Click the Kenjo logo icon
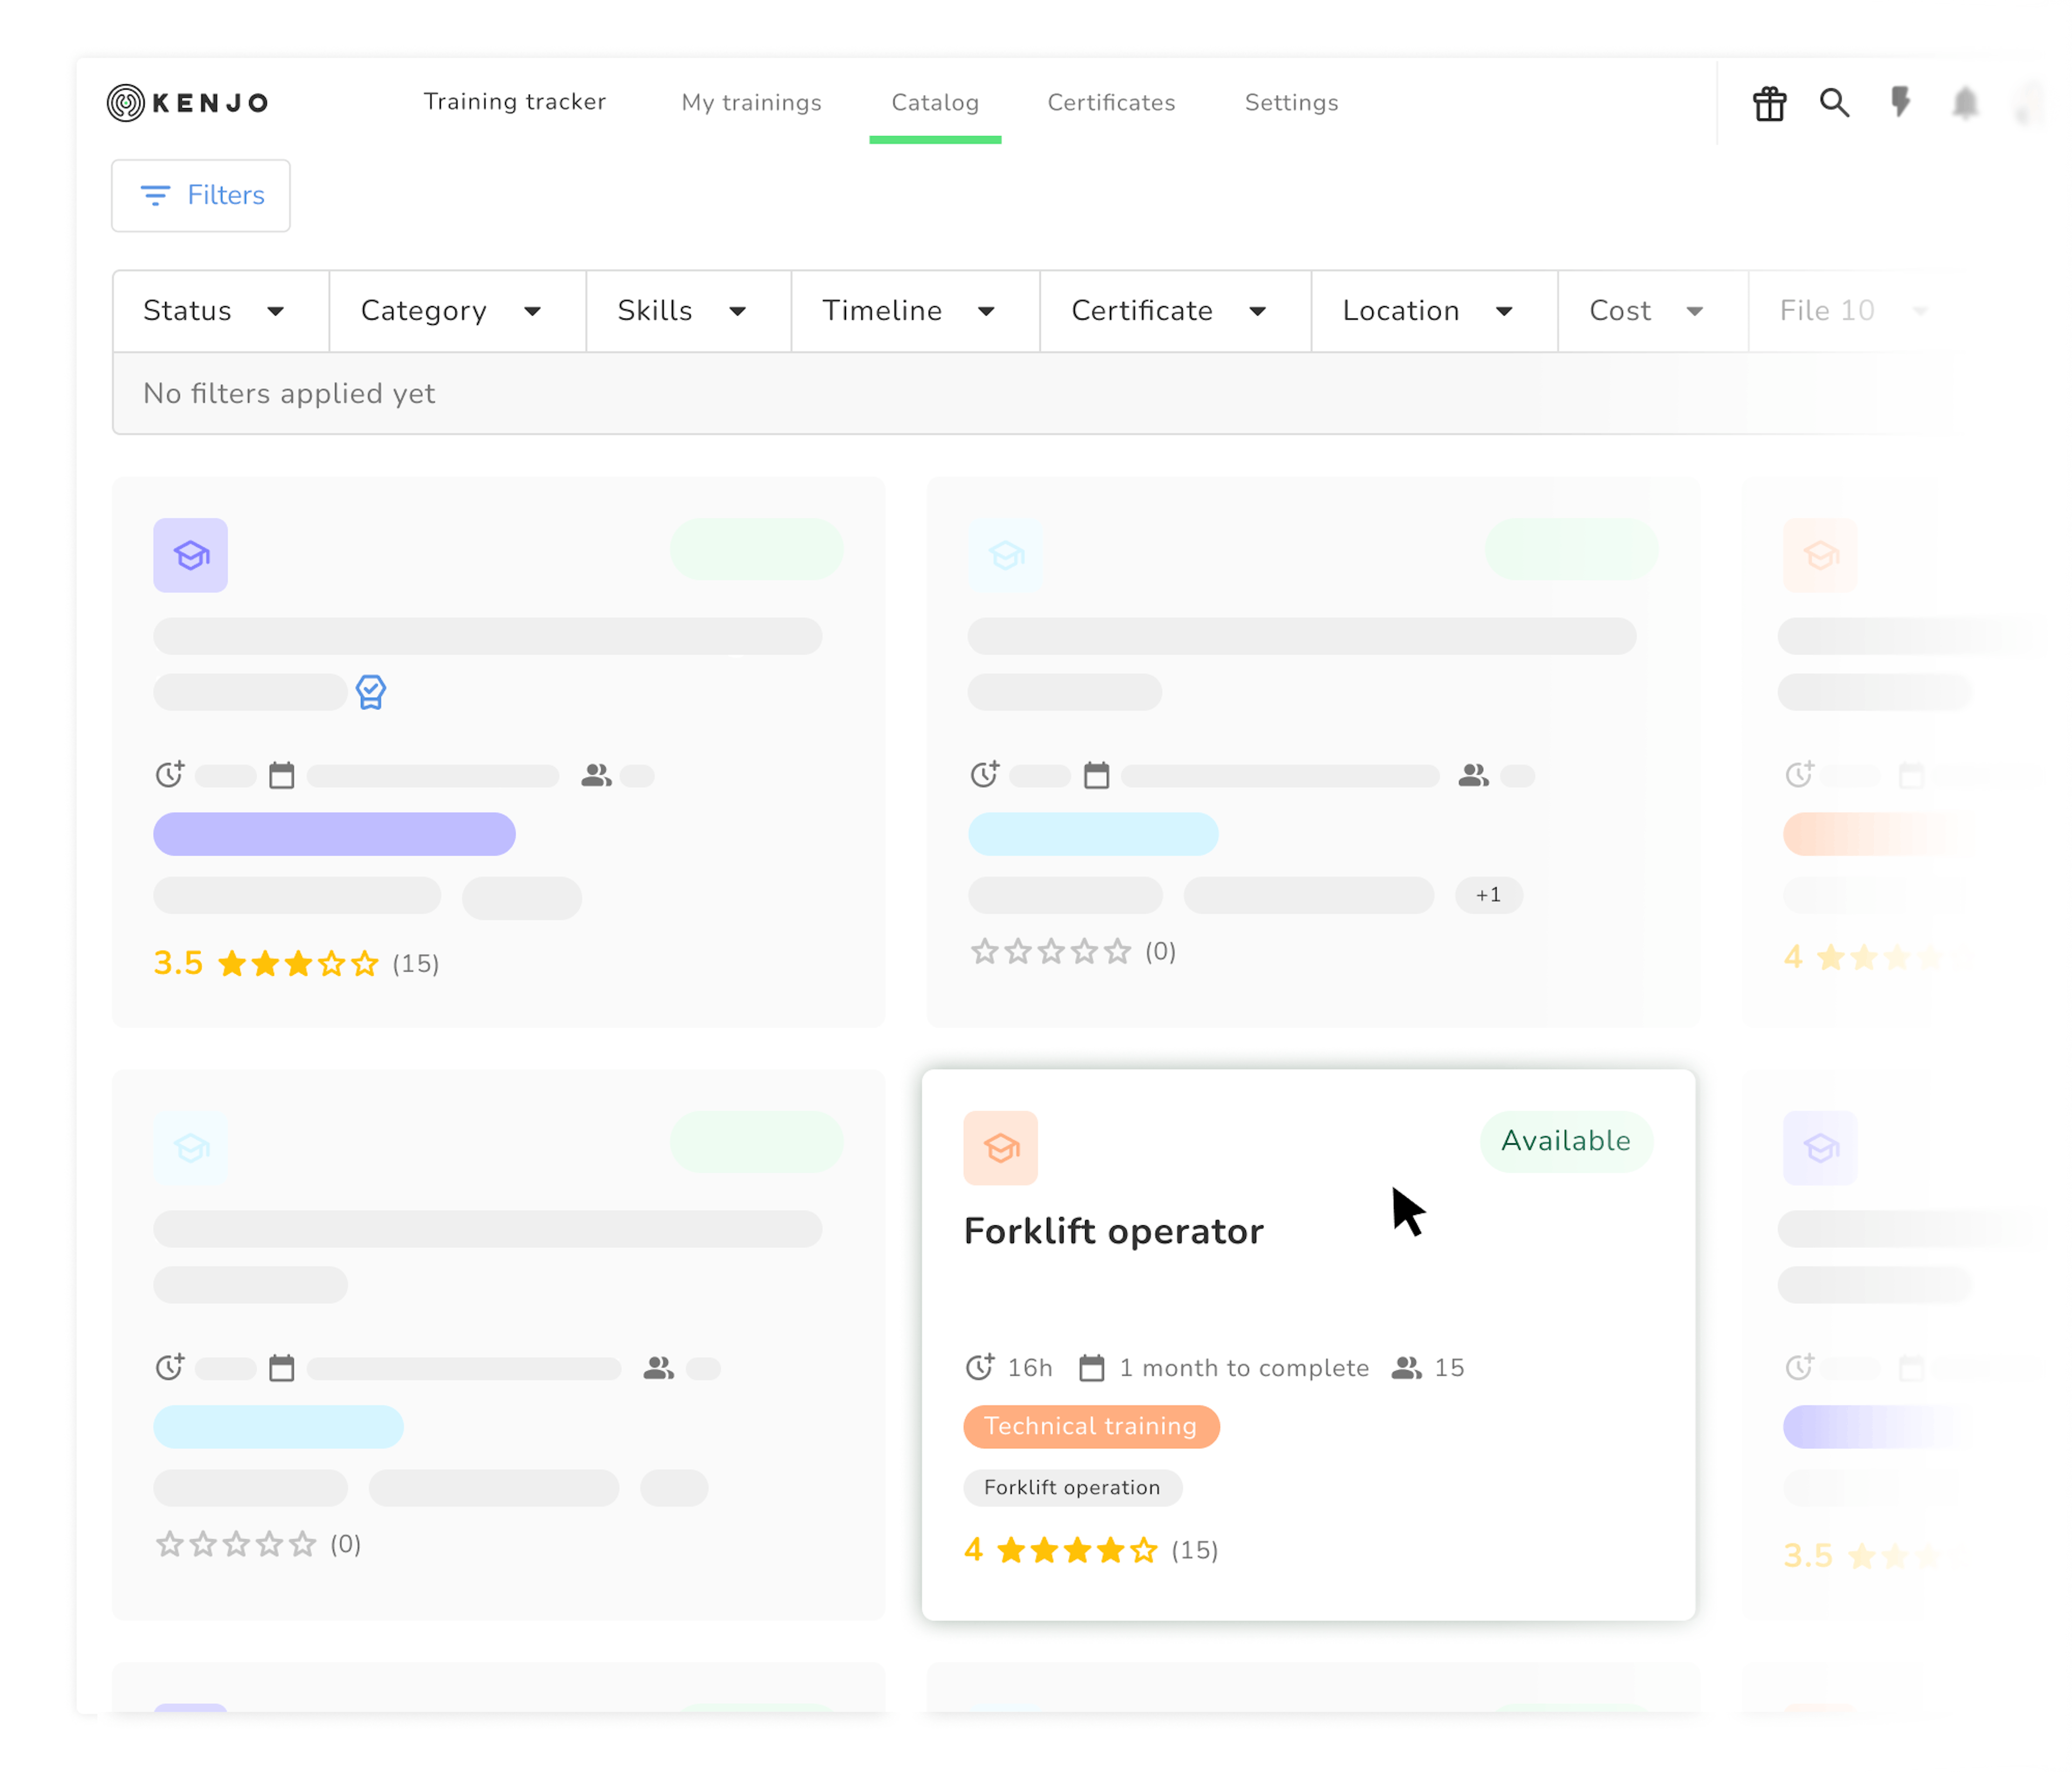The image size is (2072, 1772). 126,102
